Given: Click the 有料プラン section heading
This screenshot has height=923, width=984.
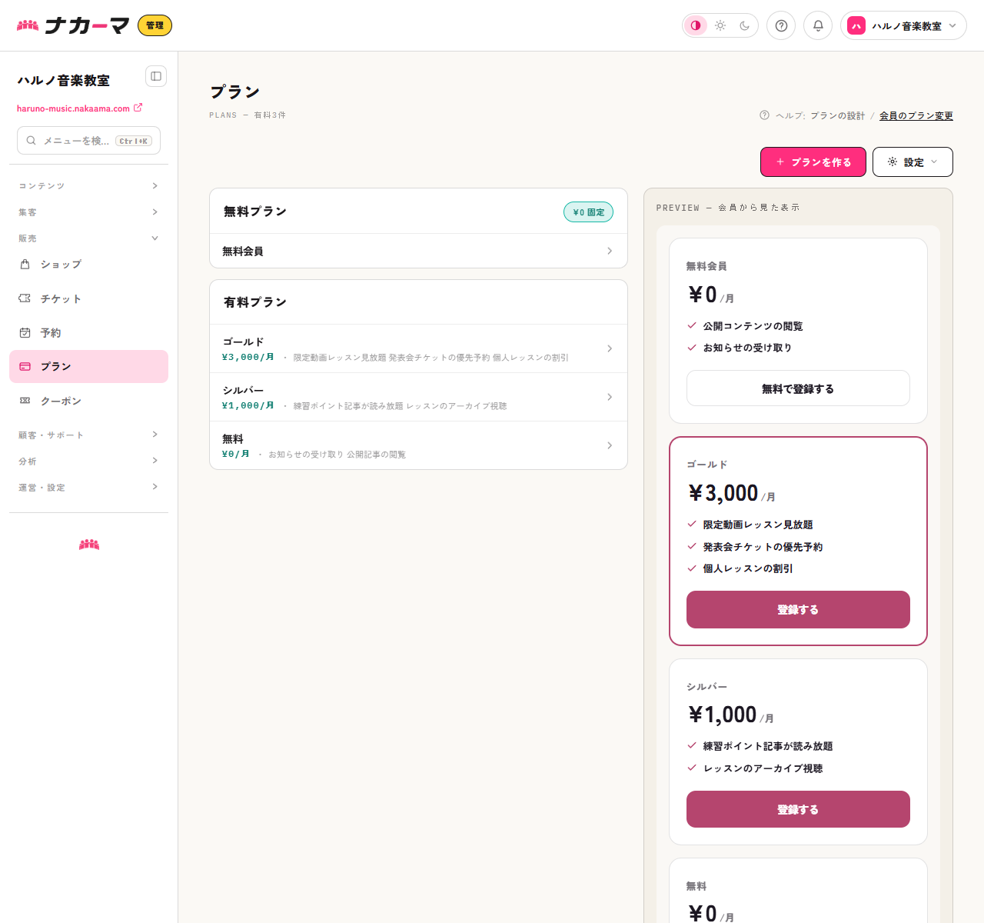Looking at the screenshot, I should [x=255, y=302].
